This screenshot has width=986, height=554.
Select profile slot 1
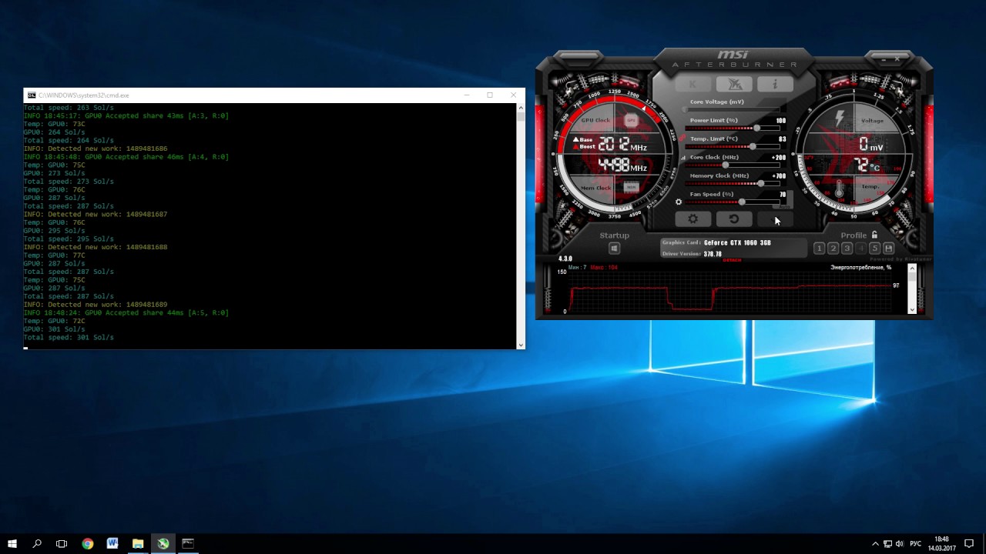819,249
